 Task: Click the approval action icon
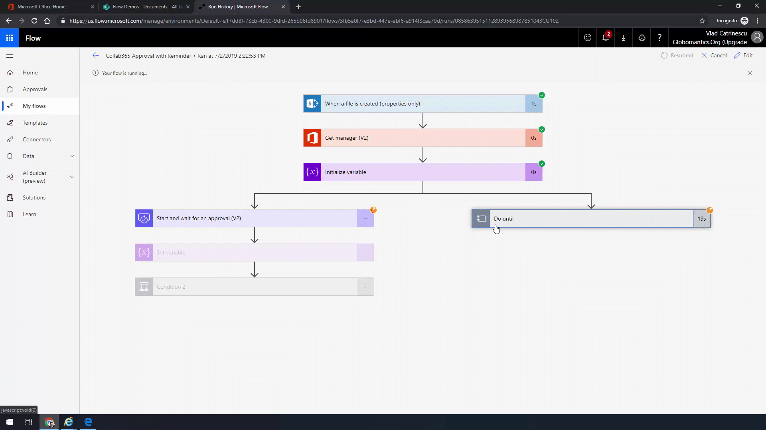coord(144,218)
